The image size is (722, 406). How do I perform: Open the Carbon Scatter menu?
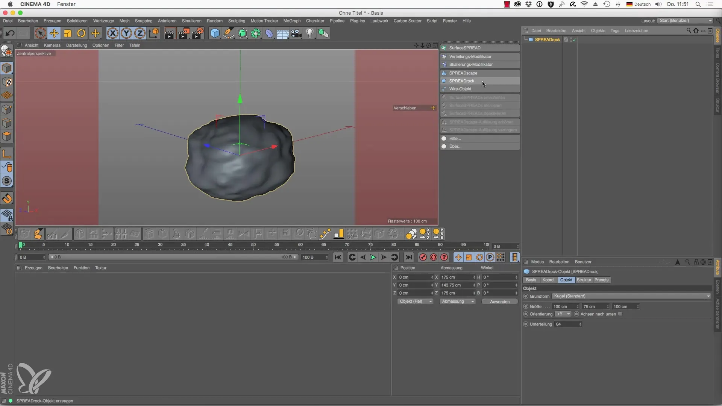click(407, 21)
